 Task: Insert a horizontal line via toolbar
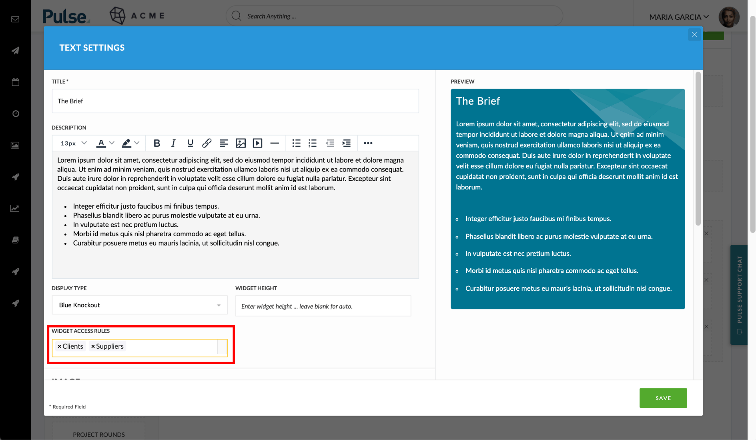(x=274, y=143)
